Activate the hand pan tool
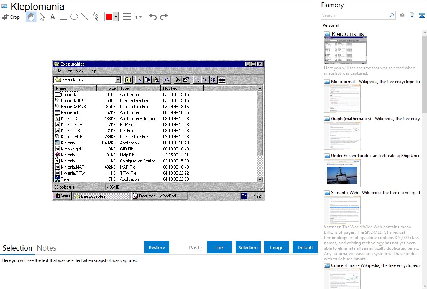 pos(31,17)
